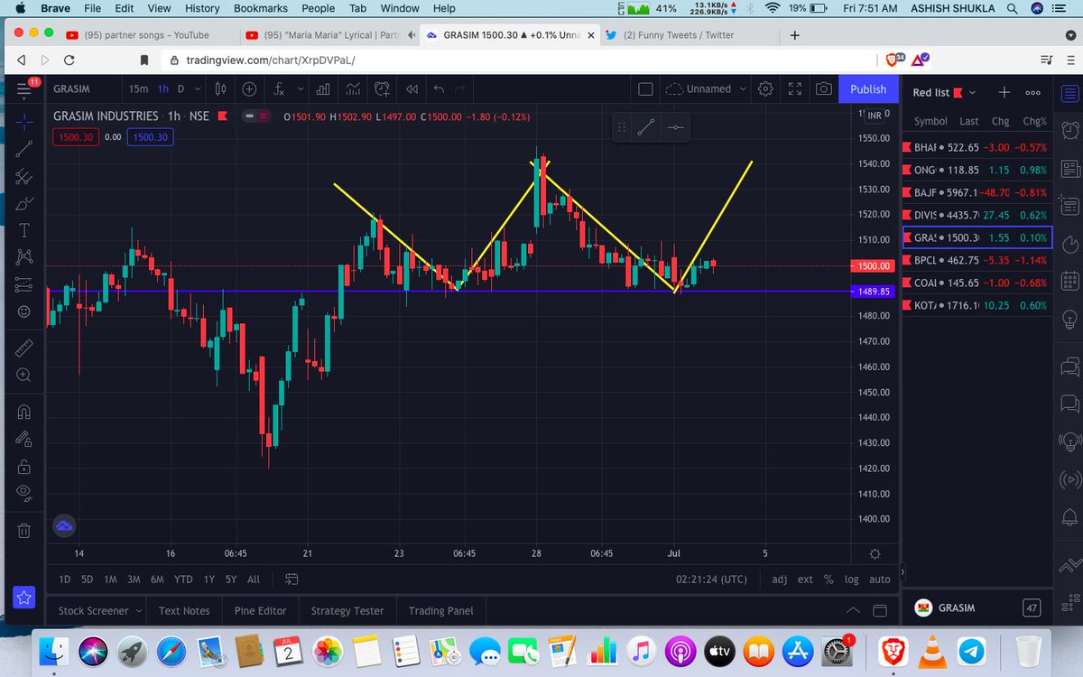Viewport: 1083px width, 677px height.
Task: Open the Text Notes tab
Action: 184,610
